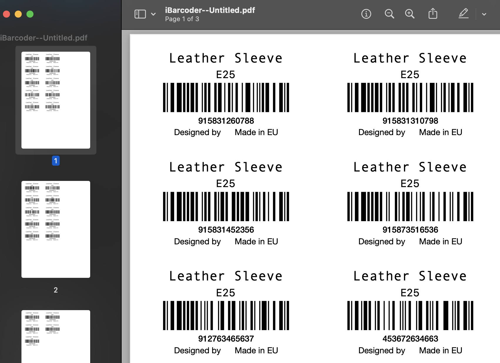The height and width of the screenshot is (363, 500).
Task: Show the Markup toolbar pencil
Action: coord(464,14)
